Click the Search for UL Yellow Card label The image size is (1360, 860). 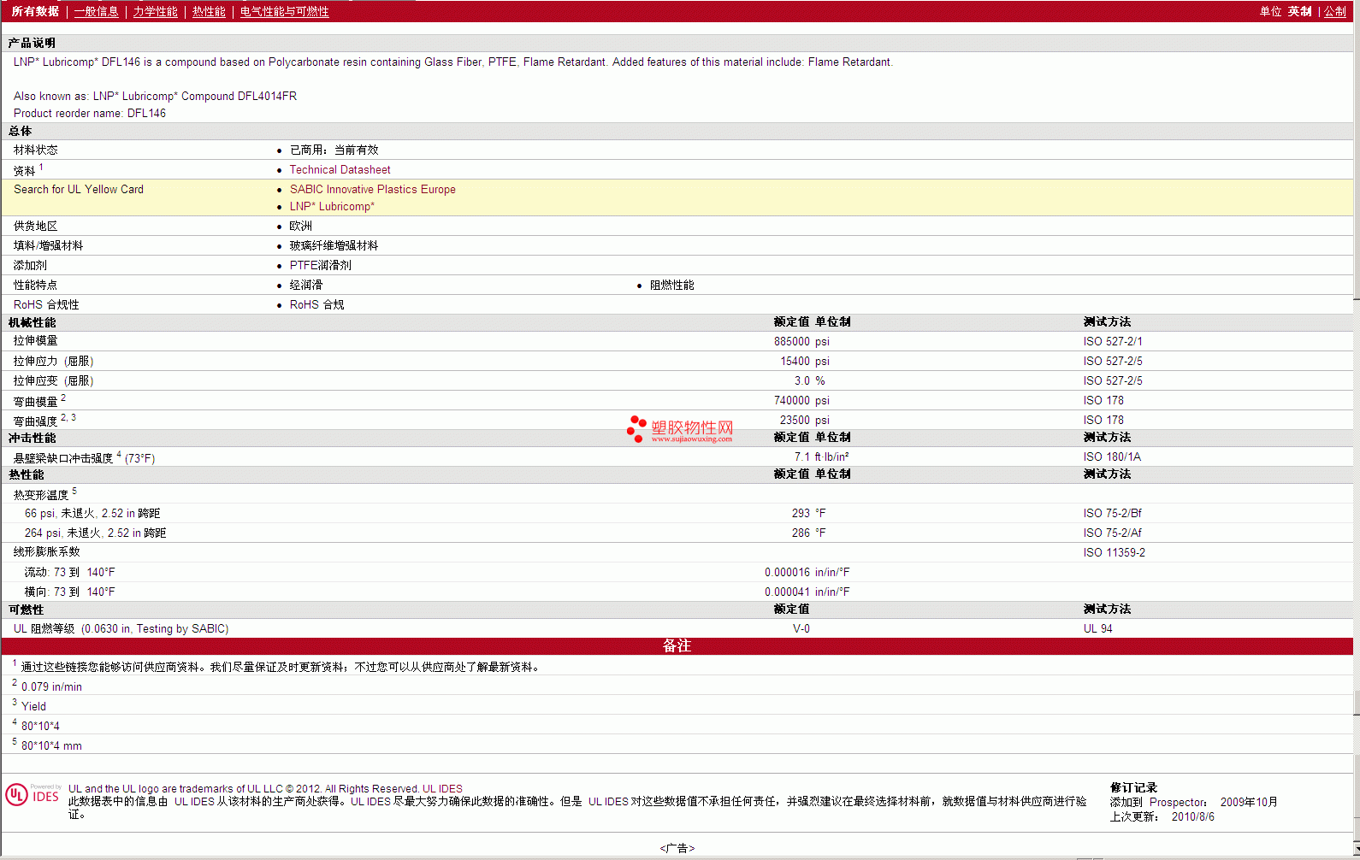79,189
